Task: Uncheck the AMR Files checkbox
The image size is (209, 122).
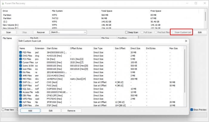Action: tap(21, 75)
